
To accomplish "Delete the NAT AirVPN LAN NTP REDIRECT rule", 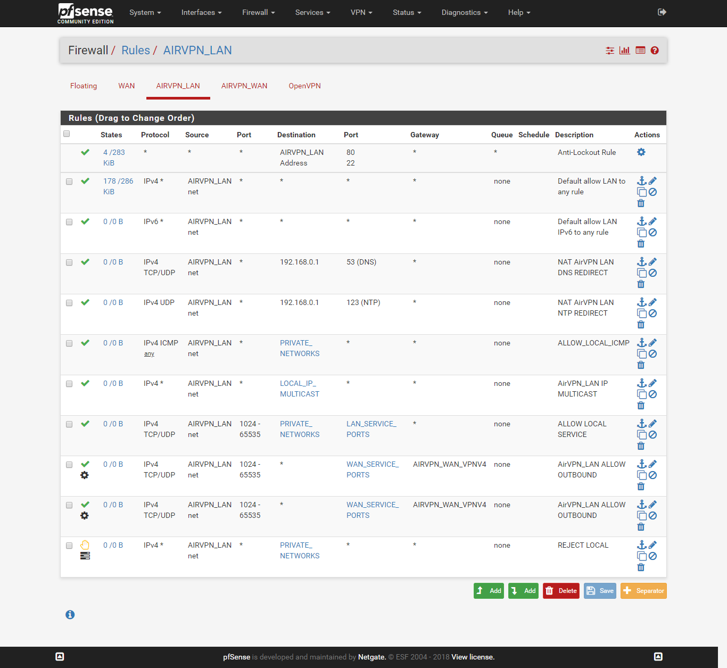I will tap(641, 325).
